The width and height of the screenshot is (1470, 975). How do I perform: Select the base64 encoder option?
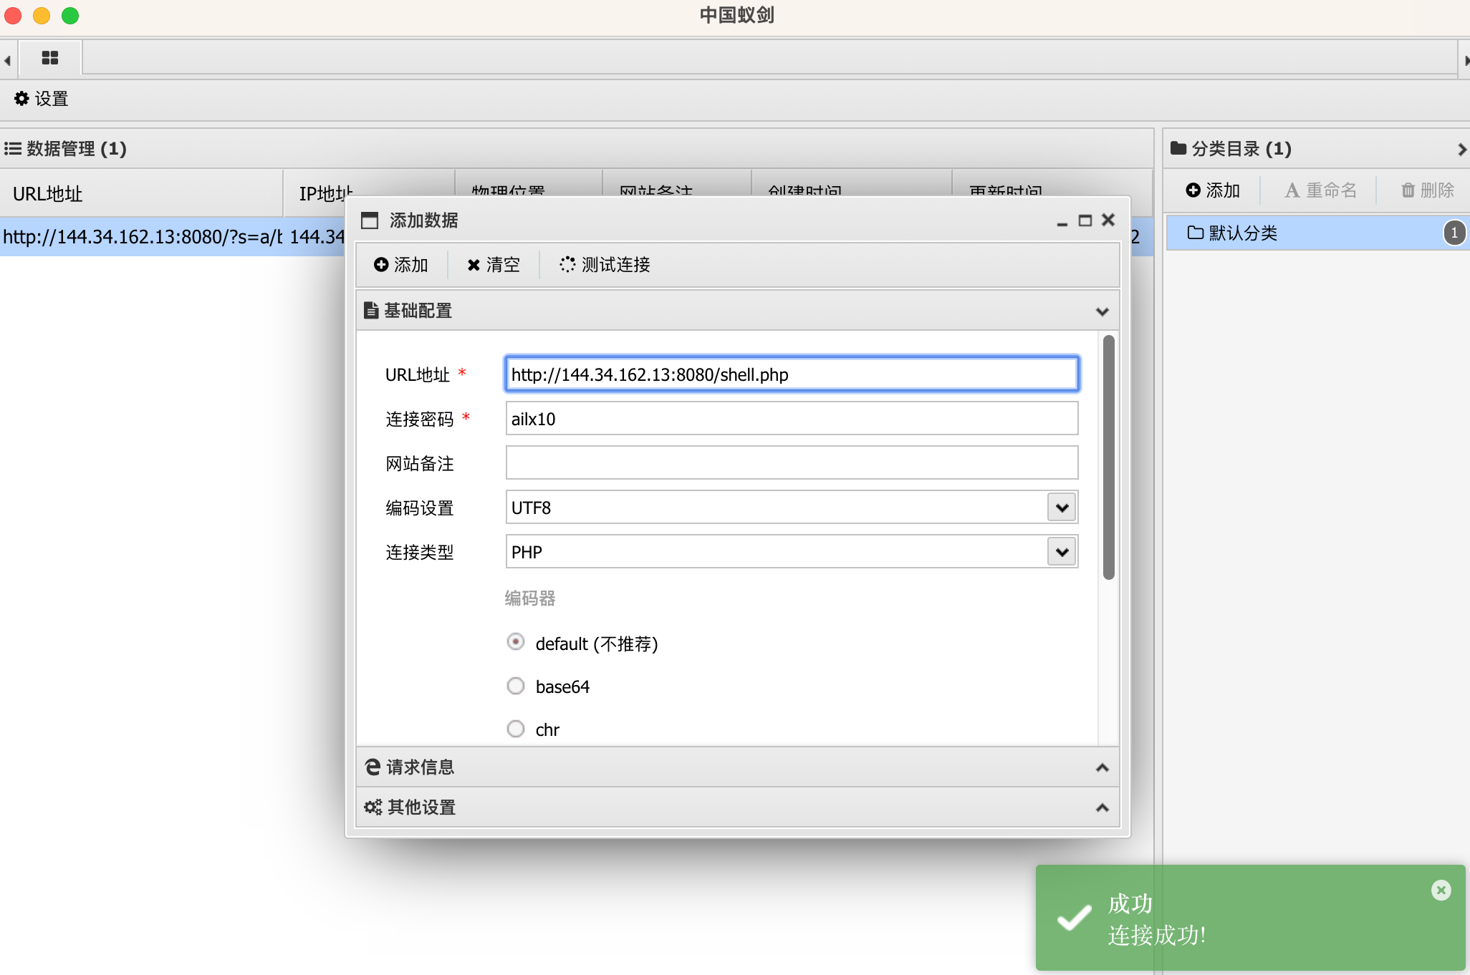[516, 686]
